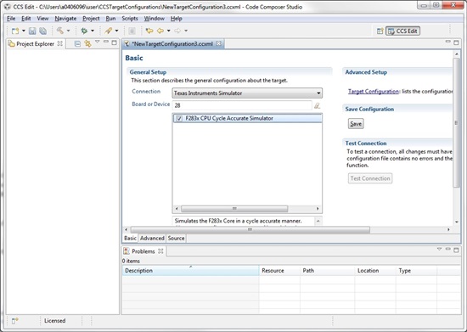
Task: Click the device list scroll-right arrow
Action: [318, 208]
